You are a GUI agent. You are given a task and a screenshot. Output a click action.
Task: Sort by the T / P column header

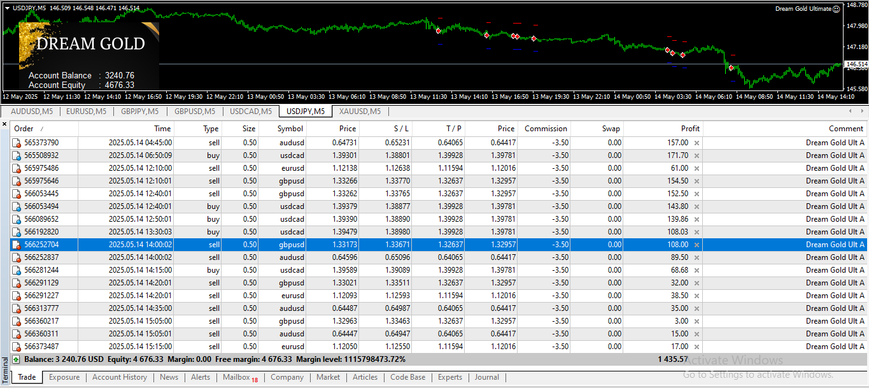click(x=439, y=129)
